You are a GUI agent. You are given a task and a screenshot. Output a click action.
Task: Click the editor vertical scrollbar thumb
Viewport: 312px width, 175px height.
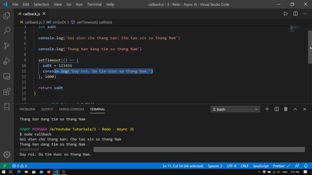point(310,47)
